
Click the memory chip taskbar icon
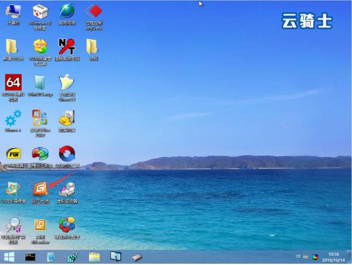tap(137, 257)
